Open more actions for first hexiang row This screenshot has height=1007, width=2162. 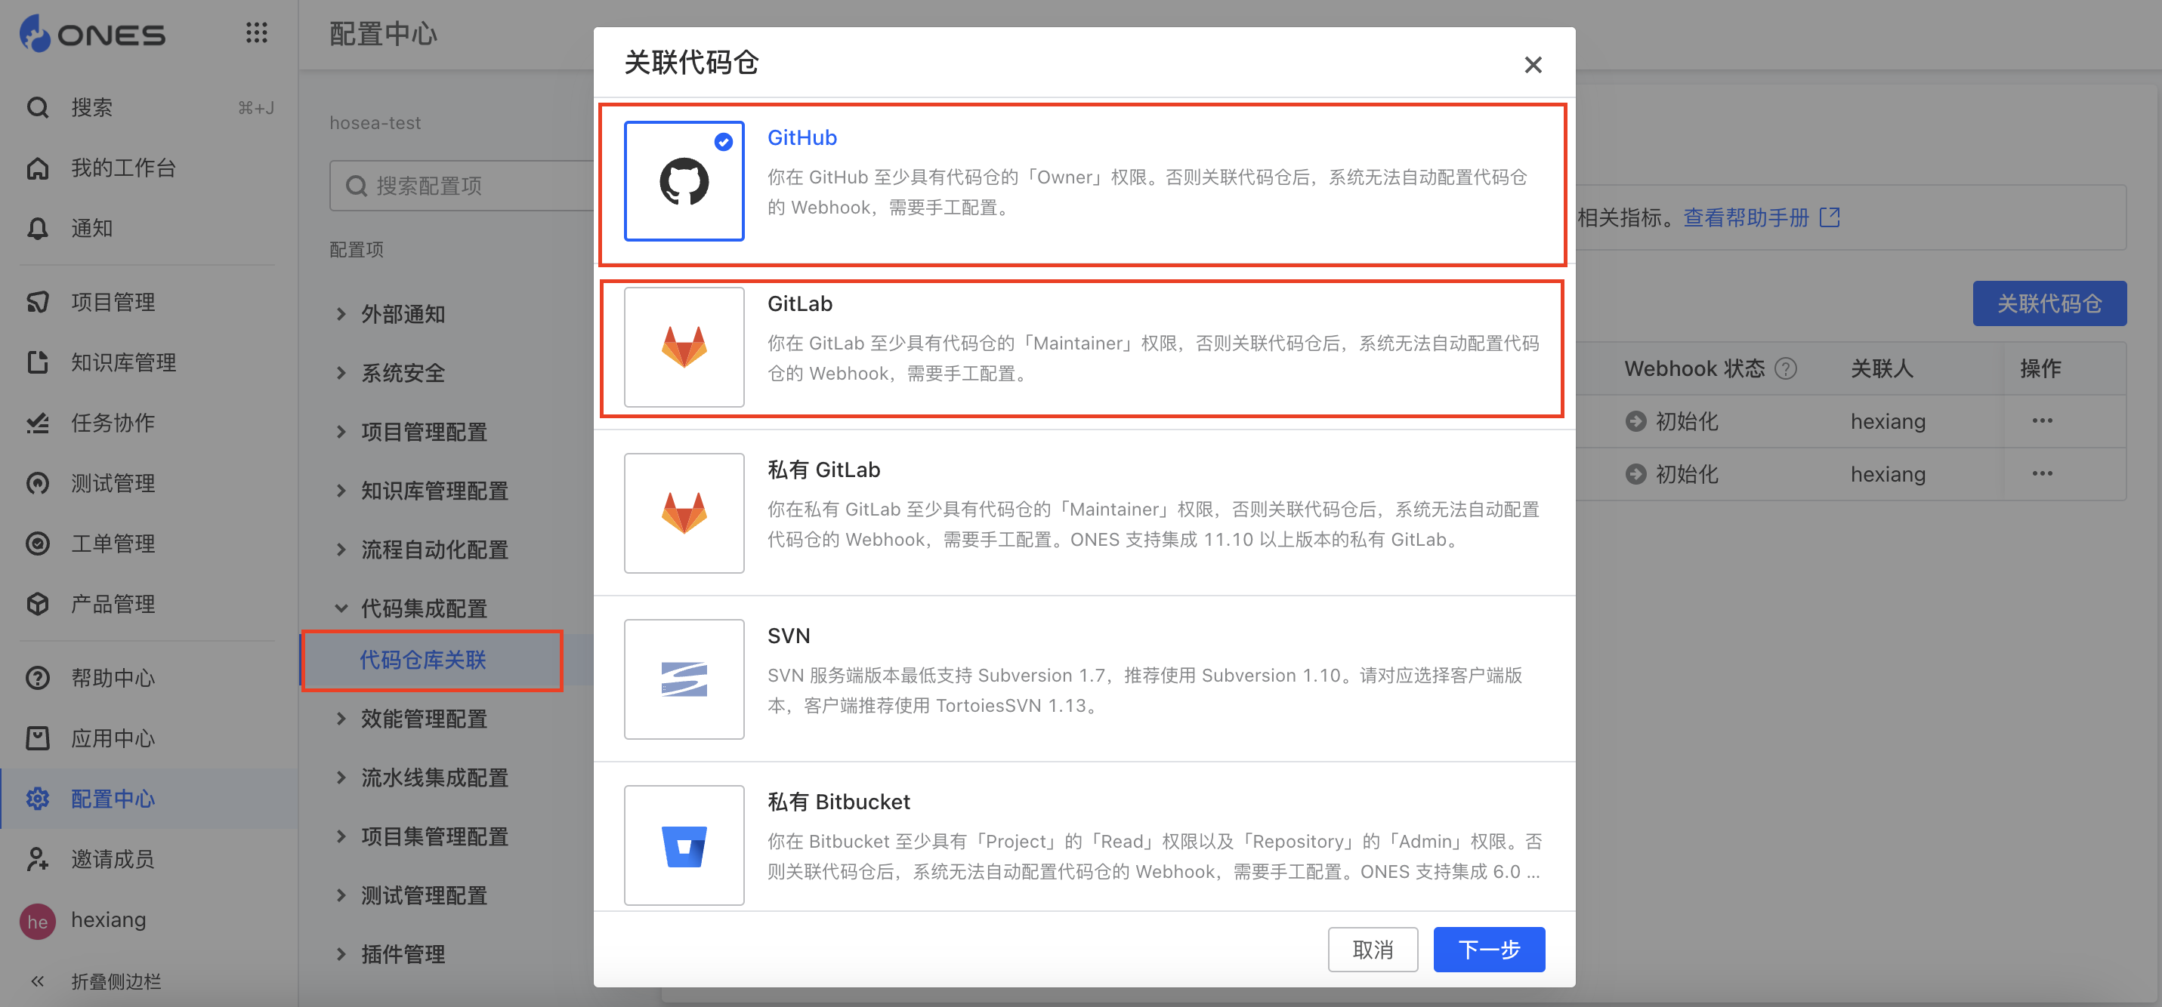[x=2042, y=420]
